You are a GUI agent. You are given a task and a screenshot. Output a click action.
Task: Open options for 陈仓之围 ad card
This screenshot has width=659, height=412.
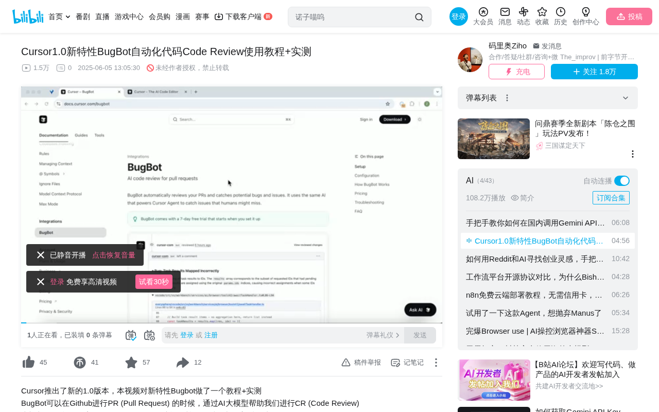(x=633, y=154)
